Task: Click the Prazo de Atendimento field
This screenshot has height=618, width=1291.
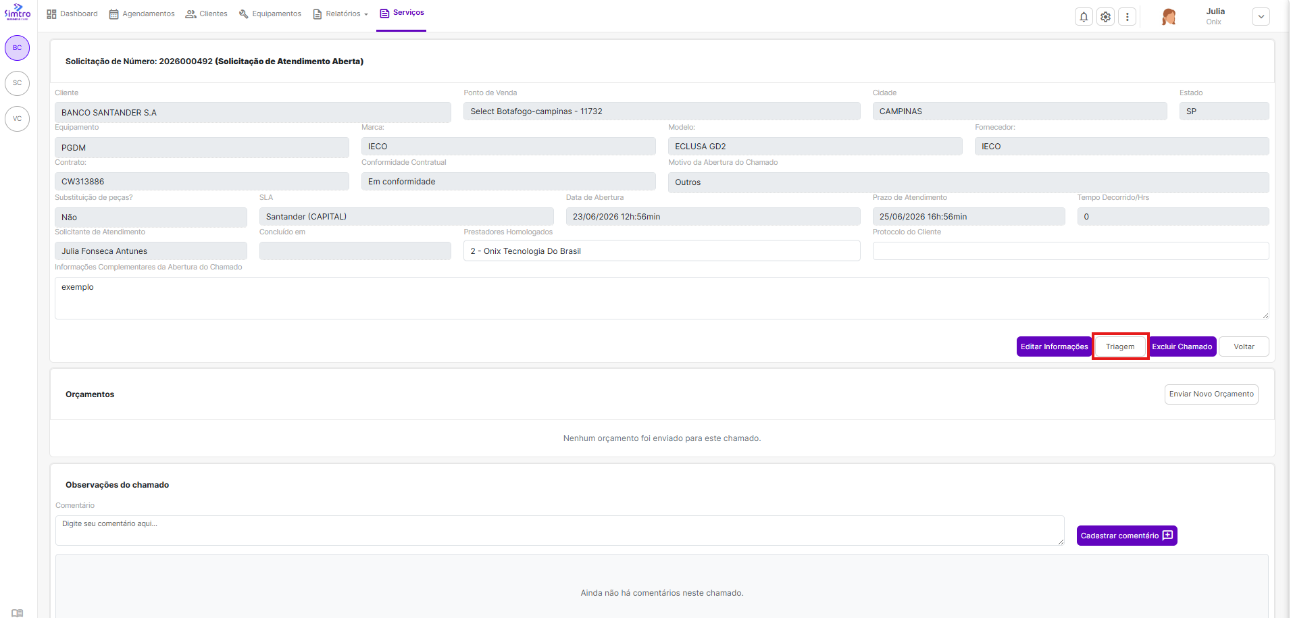Action: [969, 217]
